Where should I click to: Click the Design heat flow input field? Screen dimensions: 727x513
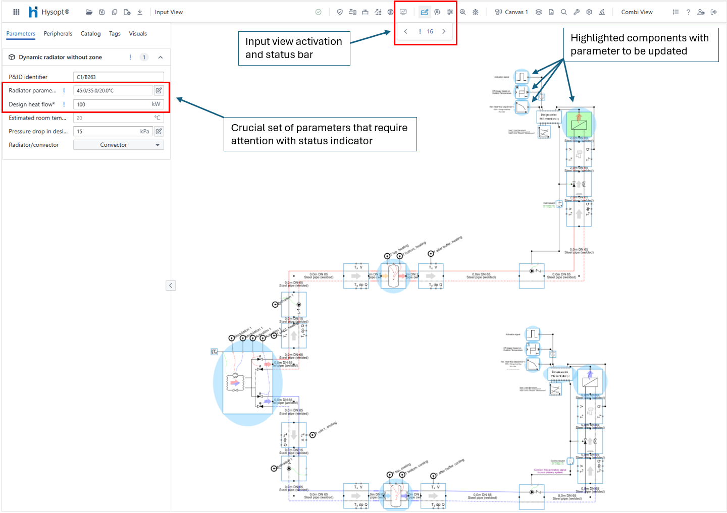[112, 104]
